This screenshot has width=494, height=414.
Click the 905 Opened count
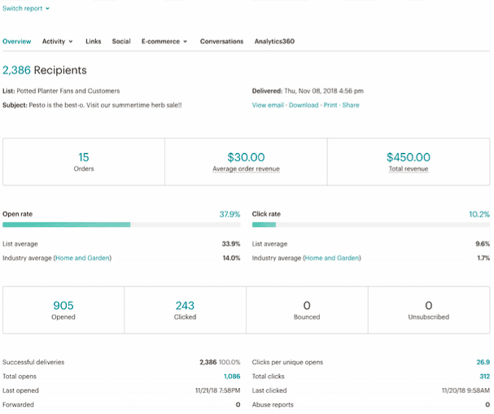click(63, 305)
